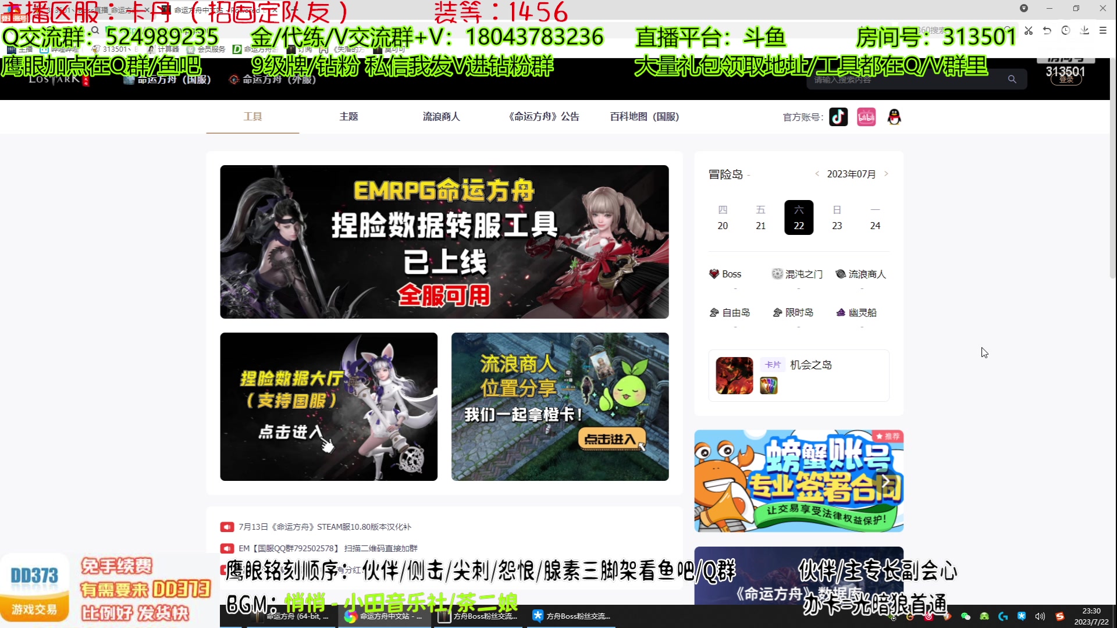Viewport: 1117px width, 628px height.
Task: Open the 流浪商人 tab
Action: 441,116
